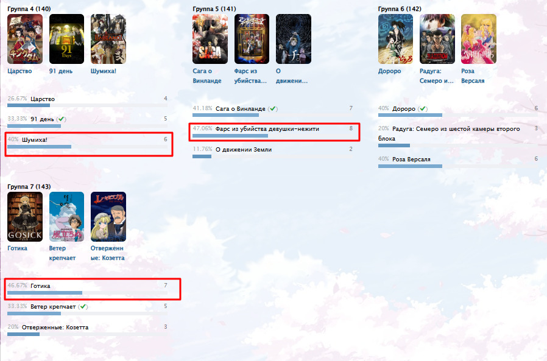Click the checkmark beside Ветер крепчает
The width and height of the screenshot is (547, 361).
(83, 307)
